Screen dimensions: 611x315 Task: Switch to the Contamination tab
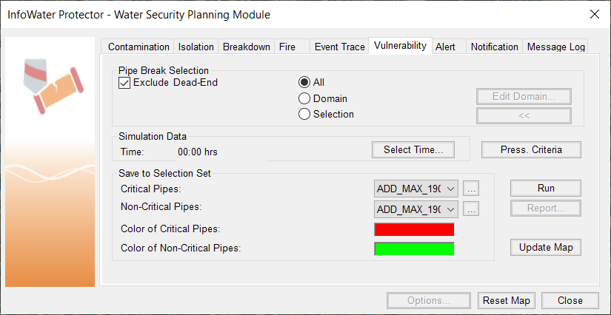click(x=138, y=47)
